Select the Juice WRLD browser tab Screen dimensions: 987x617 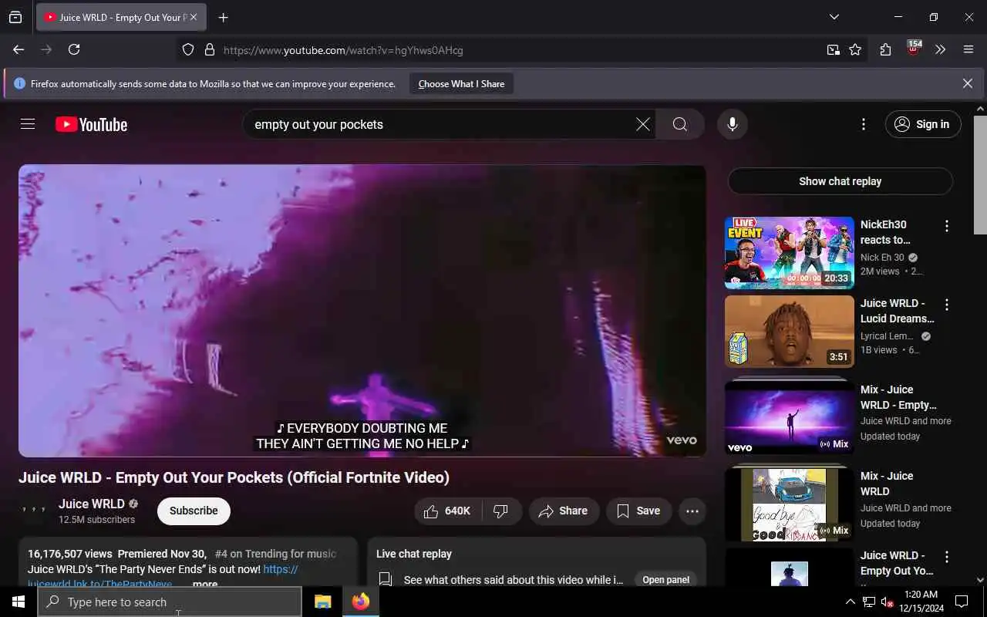coord(121,17)
